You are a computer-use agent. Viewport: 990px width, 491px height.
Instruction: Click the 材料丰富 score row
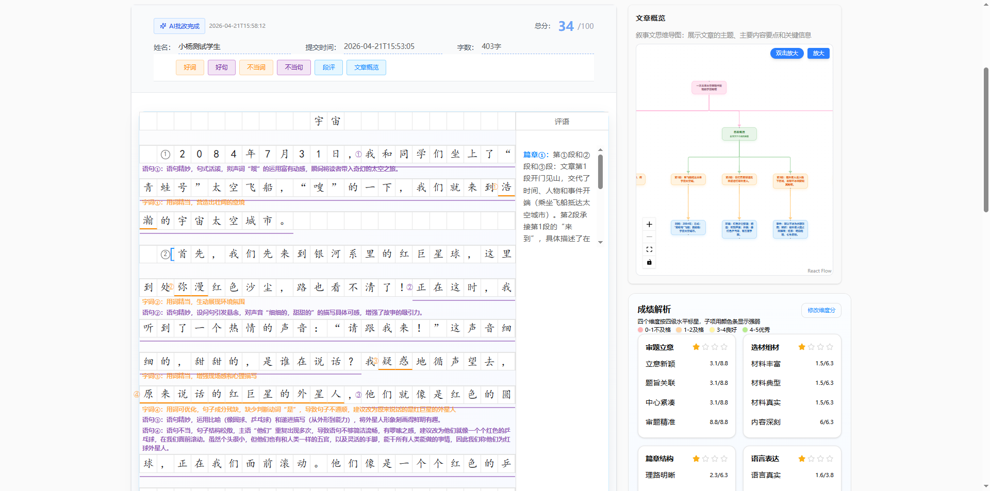click(x=792, y=364)
